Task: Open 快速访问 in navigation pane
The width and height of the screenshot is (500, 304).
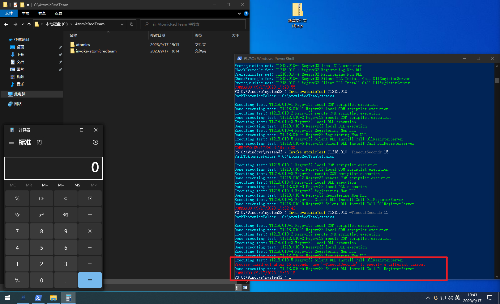Action: 21,40
